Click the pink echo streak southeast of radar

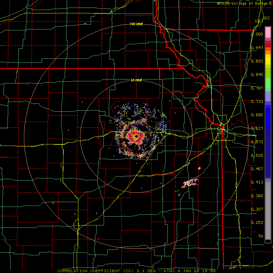(190, 183)
